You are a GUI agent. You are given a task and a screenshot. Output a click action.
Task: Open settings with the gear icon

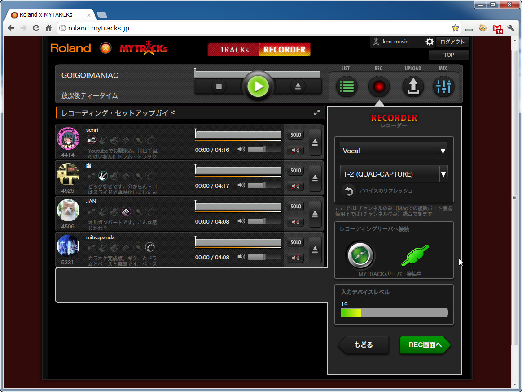(430, 42)
